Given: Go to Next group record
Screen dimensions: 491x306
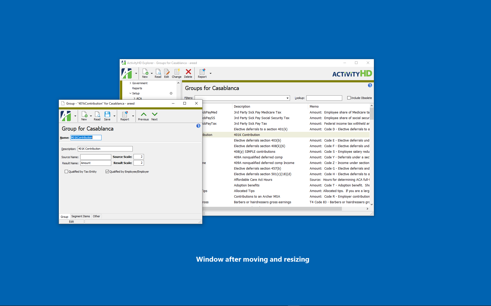Looking at the screenshot, I should pyautogui.click(x=154, y=115).
